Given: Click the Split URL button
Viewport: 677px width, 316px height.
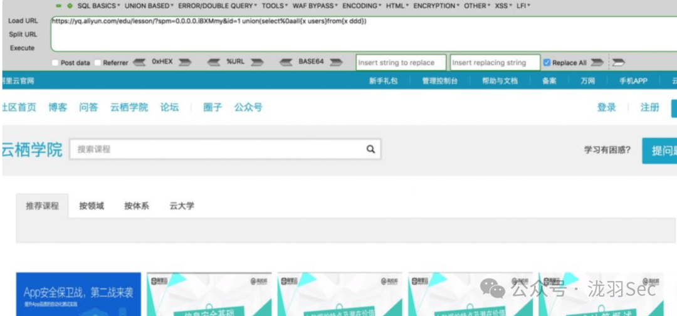Looking at the screenshot, I should (x=23, y=34).
